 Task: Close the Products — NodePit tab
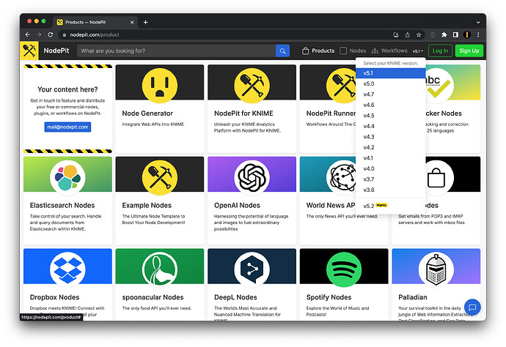pos(132,22)
